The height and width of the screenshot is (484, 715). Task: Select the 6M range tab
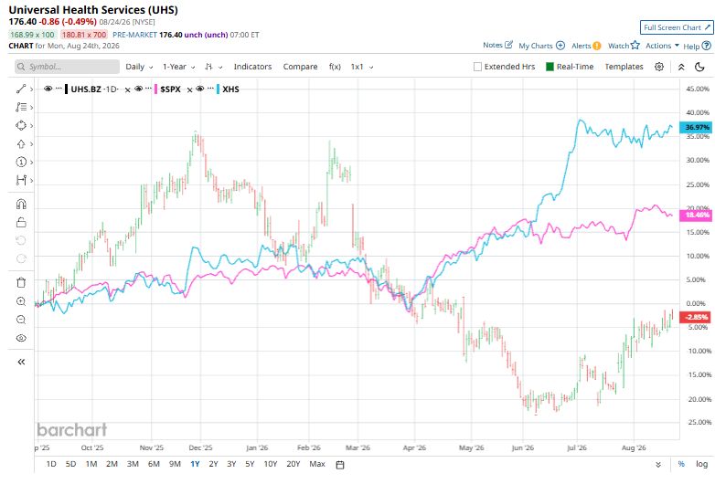pos(154,464)
